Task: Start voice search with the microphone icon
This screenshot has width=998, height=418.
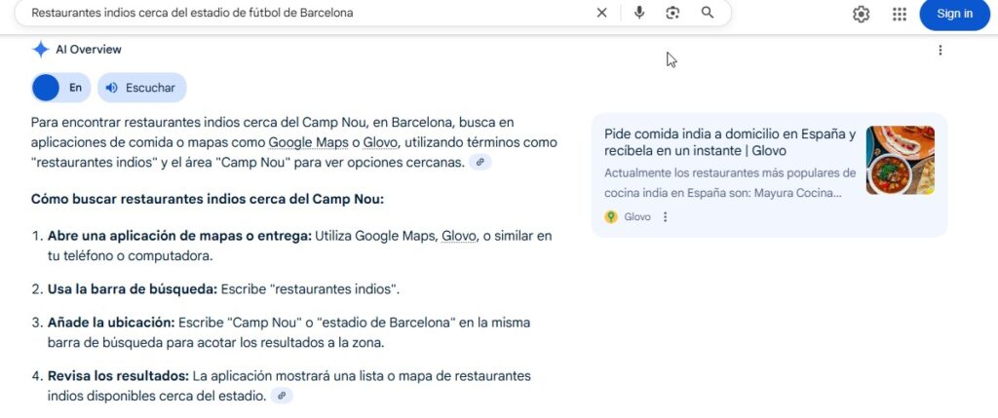Action: 639,13
